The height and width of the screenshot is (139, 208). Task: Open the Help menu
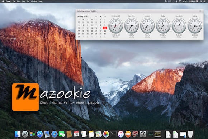point(40,1)
